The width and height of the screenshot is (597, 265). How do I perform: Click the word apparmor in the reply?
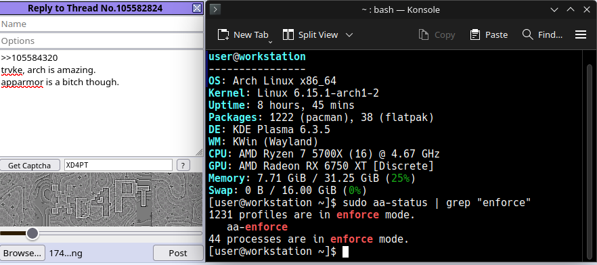pos(22,82)
